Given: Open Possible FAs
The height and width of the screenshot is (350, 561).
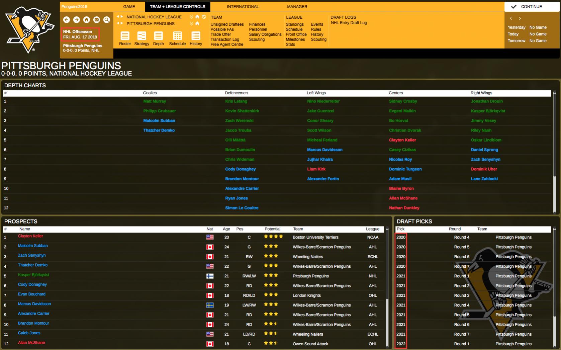Looking at the screenshot, I should click(222, 29).
